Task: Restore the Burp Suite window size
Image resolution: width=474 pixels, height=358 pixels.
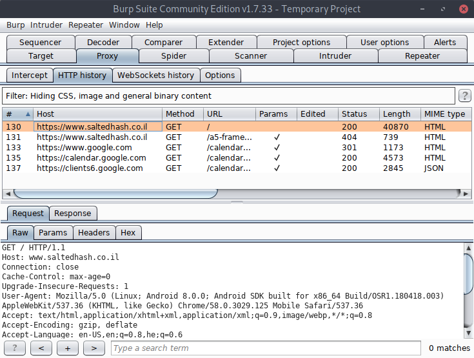Action: [443, 9]
